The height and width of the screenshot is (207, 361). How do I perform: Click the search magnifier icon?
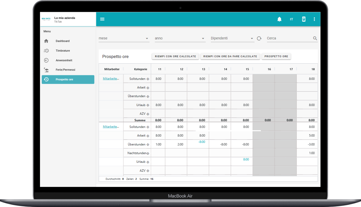point(315,38)
